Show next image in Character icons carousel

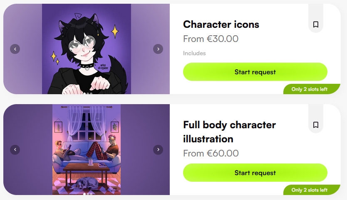point(158,49)
